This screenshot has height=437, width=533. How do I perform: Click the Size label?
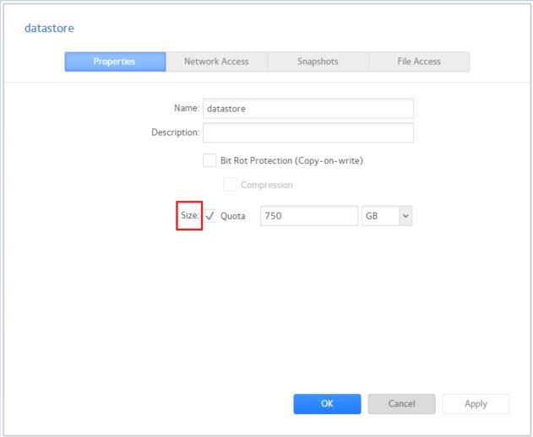tap(189, 216)
